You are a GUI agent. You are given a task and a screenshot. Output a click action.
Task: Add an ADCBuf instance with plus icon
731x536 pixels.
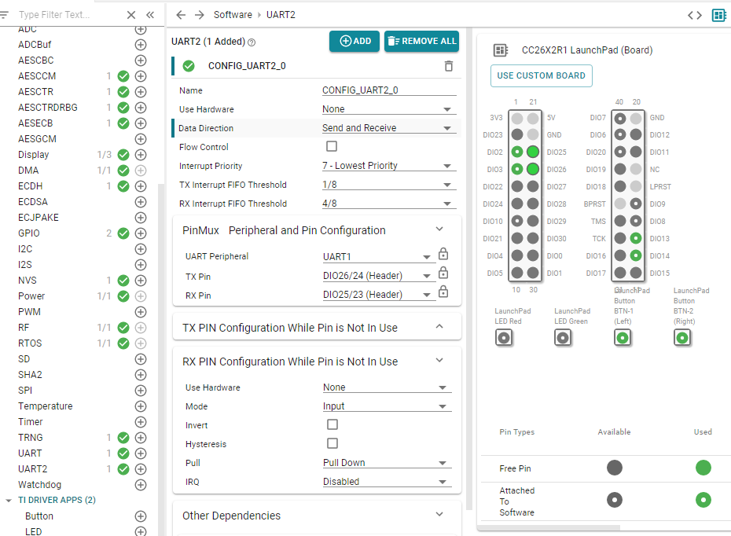[141, 45]
